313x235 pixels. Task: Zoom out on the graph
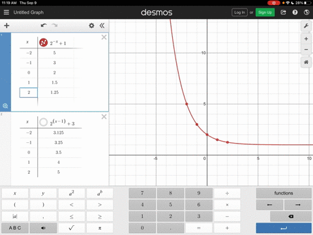click(306, 50)
